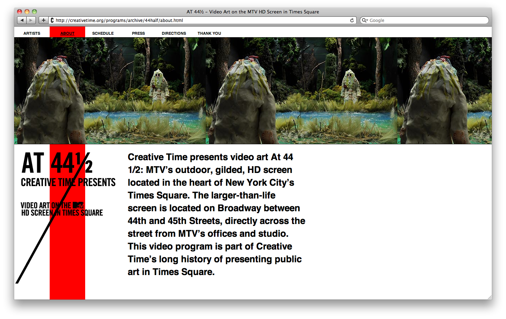Open the ARTISTS page
This screenshot has width=506, height=319.
coord(32,33)
